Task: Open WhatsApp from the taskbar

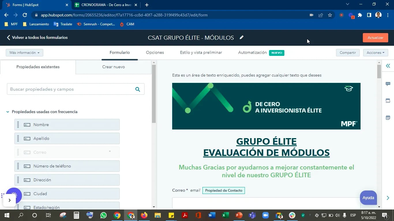Action: 103,215
